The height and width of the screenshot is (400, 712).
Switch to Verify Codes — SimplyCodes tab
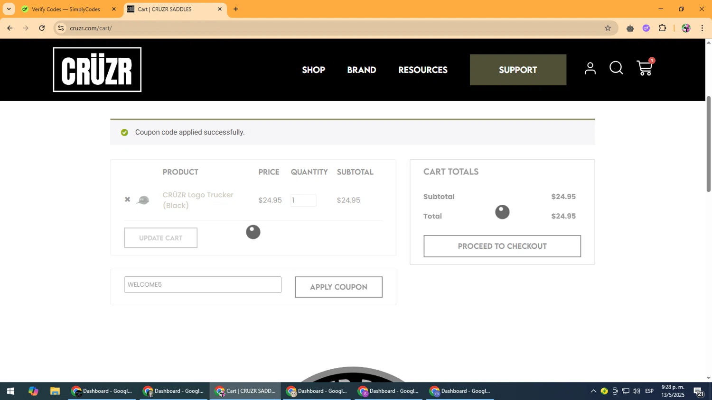click(x=66, y=9)
